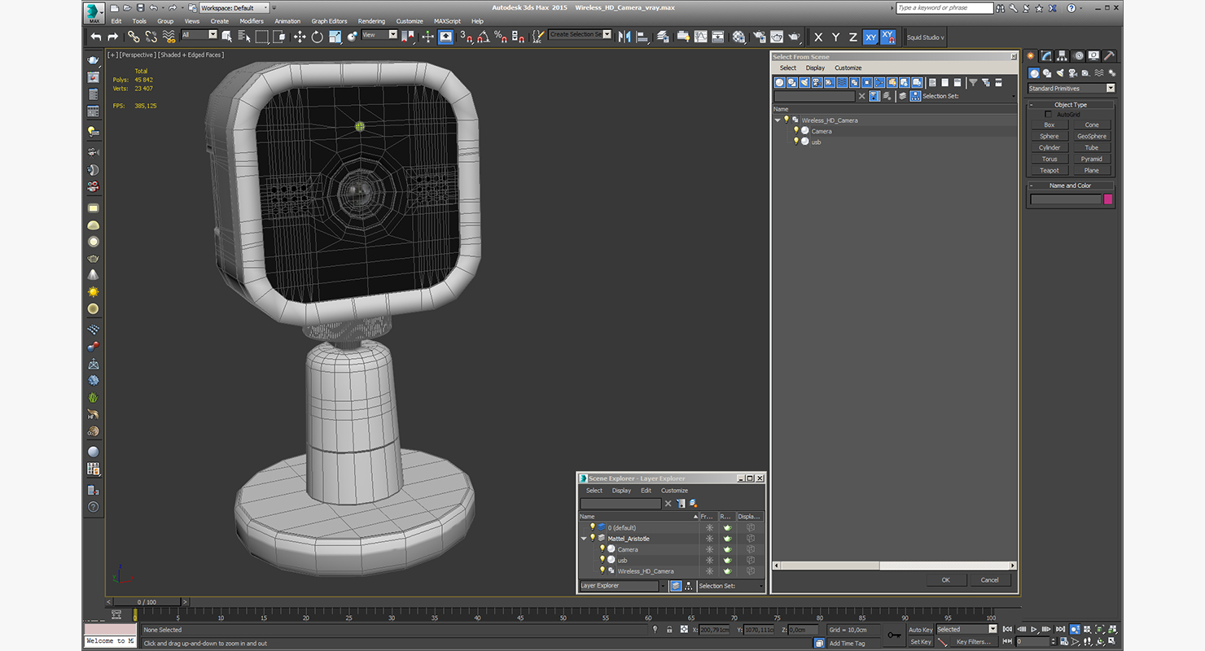
Task: Open the MAXScript menu
Action: 447,21
